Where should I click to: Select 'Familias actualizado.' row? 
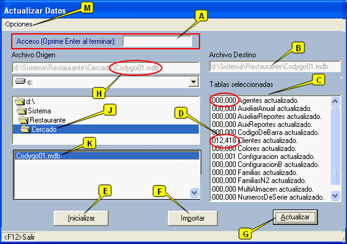[270, 173]
